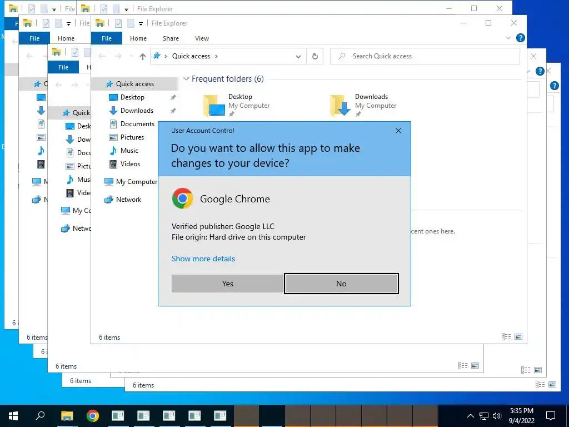This screenshot has height=427, width=569.
Task: Collapse Frequent folders group
Action: click(186, 79)
